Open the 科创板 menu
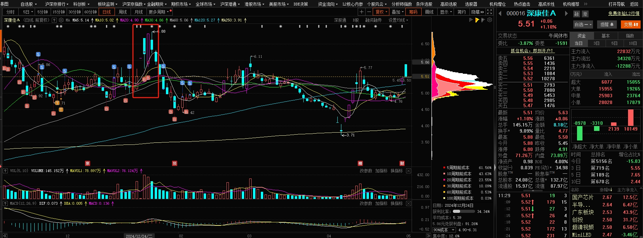The height and width of the screenshot is (238, 643). click(81, 4)
